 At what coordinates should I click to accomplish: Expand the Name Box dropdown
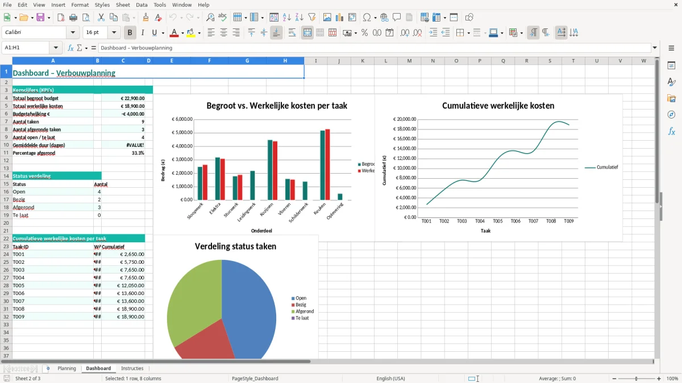tap(55, 48)
